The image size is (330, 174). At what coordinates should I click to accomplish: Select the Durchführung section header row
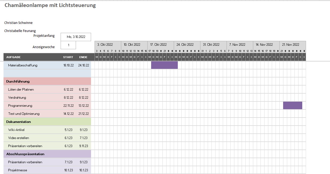pos(18,81)
